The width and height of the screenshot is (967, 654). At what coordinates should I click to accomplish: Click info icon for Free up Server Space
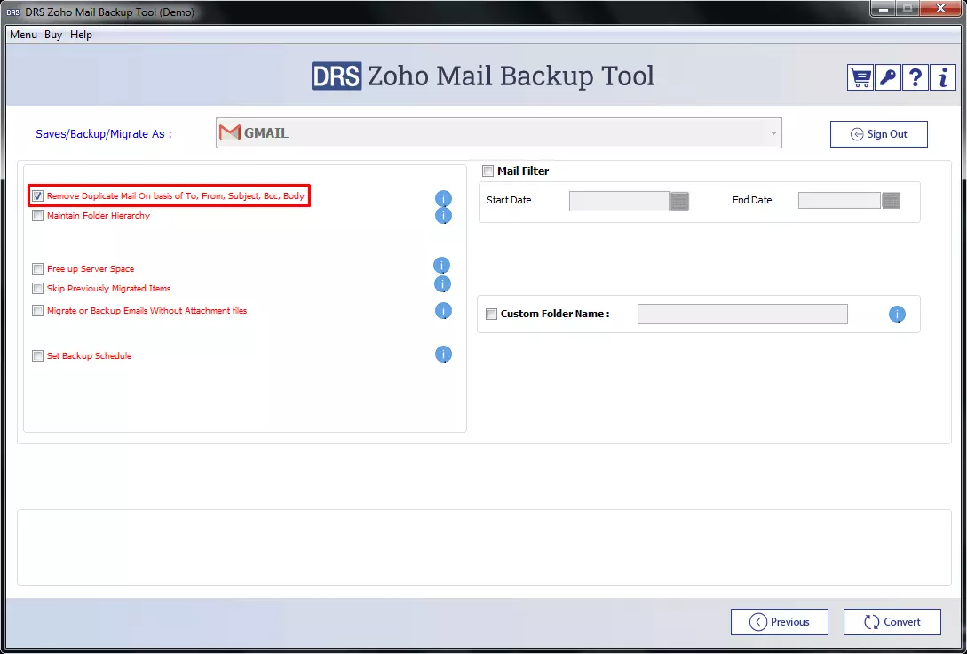point(441,266)
